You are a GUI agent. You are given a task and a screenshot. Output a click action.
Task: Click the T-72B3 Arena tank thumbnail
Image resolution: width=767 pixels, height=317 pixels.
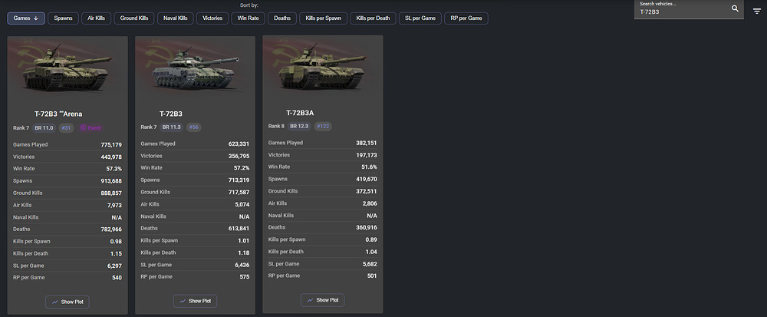tap(67, 67)
